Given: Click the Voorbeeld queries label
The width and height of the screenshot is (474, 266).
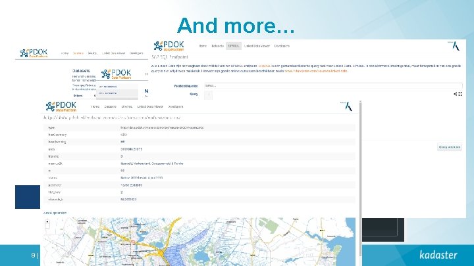Looking at the screenshot, I should click(x=186, y=86).
